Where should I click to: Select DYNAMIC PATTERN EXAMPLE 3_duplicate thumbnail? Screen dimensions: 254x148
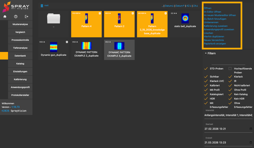pos(119,46)
